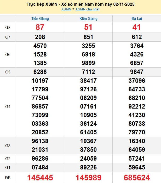Open the XSMN breadcrumb link
Image resolution: width=161 pixels, height=183 pixels.
click(66, 9)
